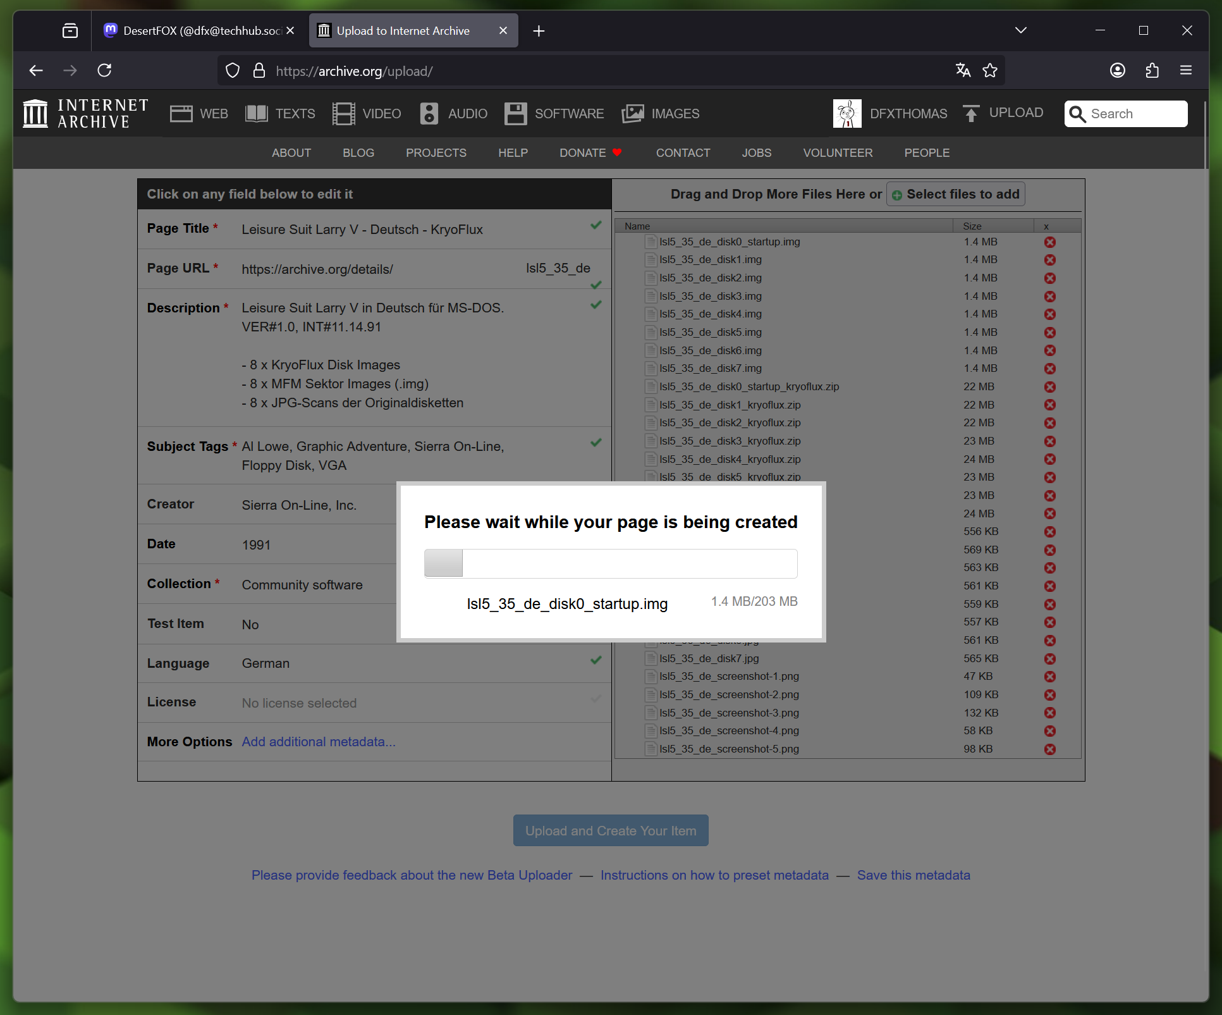Remove lsl5_35_de_disk7.img from the file list
This screenshot has width=1222, height=1015.
(x=1050, y=369)
